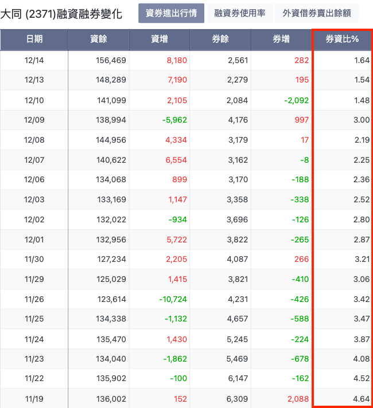Select date cell 12/06
Screen dimensions: 373x408
click(34, 179)
